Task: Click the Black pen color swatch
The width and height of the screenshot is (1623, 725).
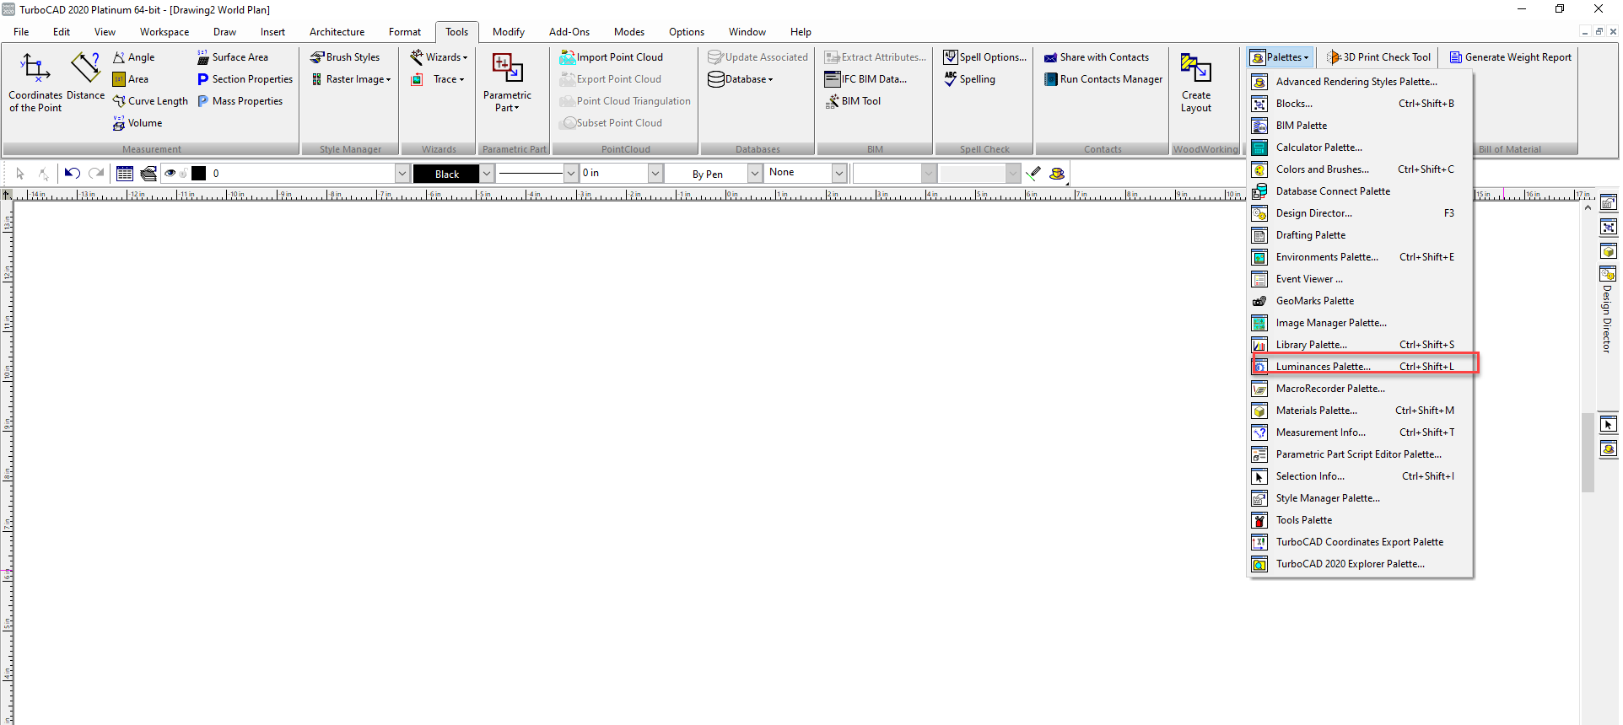Action: point(447,174)
